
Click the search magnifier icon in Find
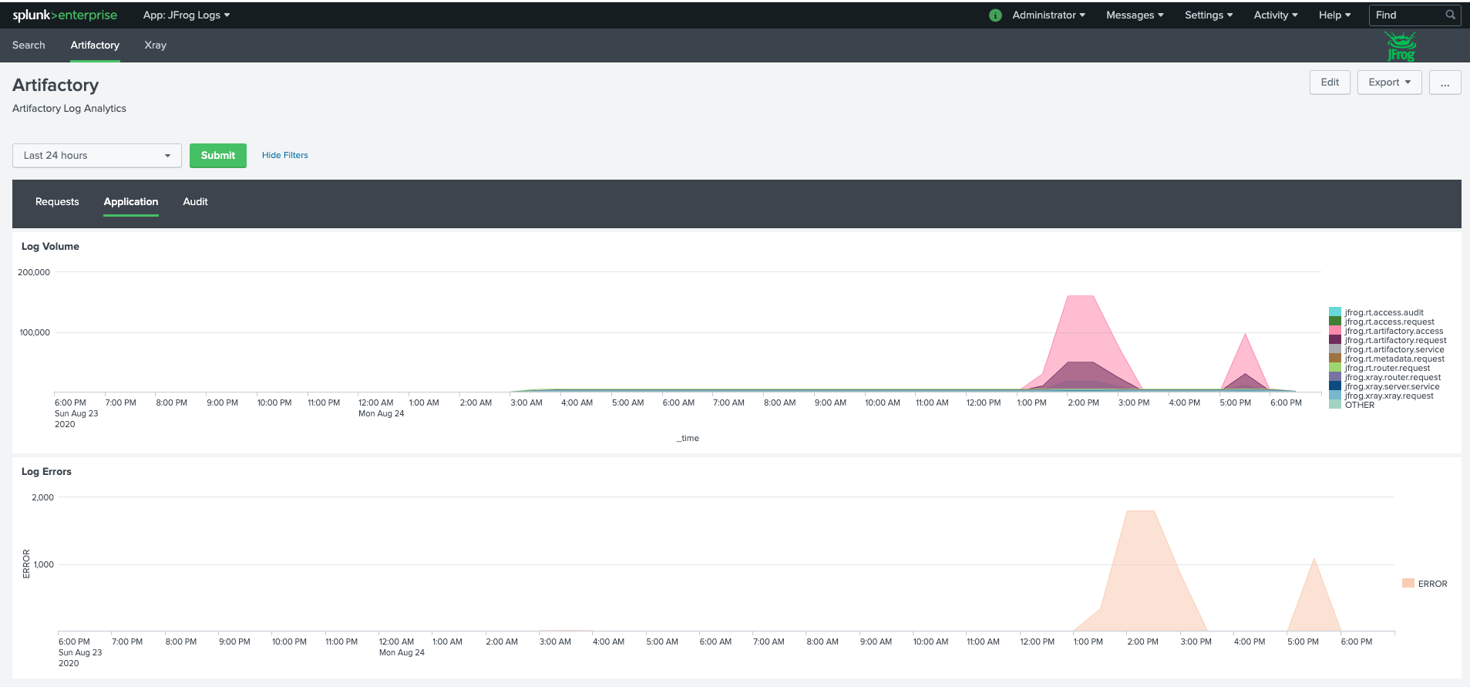click(1450, 15)
